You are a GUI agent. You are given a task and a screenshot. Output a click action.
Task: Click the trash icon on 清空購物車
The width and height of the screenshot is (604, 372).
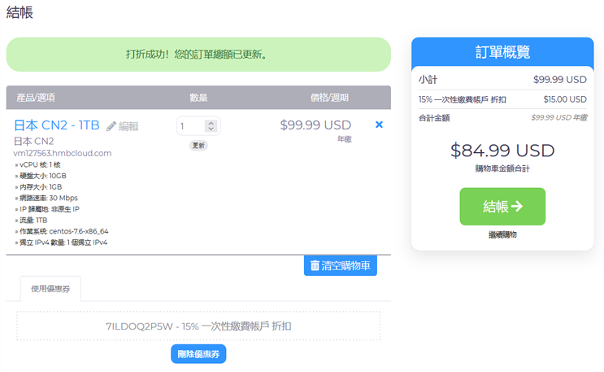coord(315,265)
